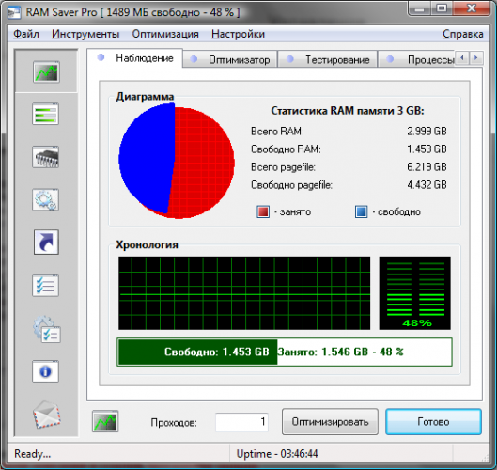Screen dimensions: 497x470
Task: Click the Свободно pagefile value 4.432 GB
Action: tap(427, 184)
